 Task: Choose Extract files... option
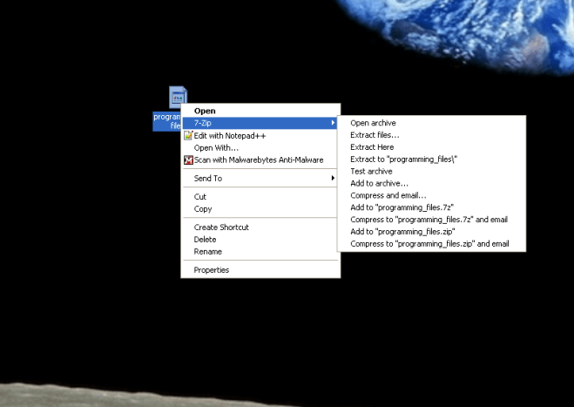[x=375, y=135]
